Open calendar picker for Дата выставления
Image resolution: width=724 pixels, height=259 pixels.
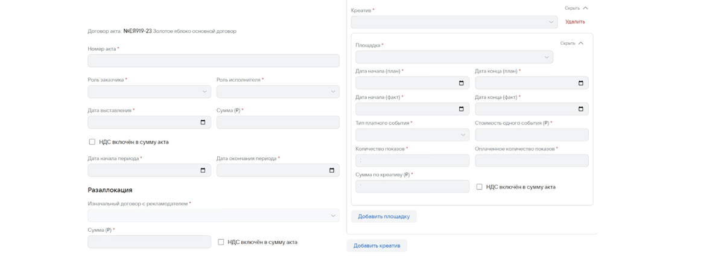pyautogui.click(x=203, y=123)
